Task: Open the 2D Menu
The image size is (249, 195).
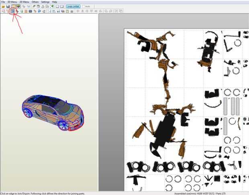Action: tap(24, 2)
